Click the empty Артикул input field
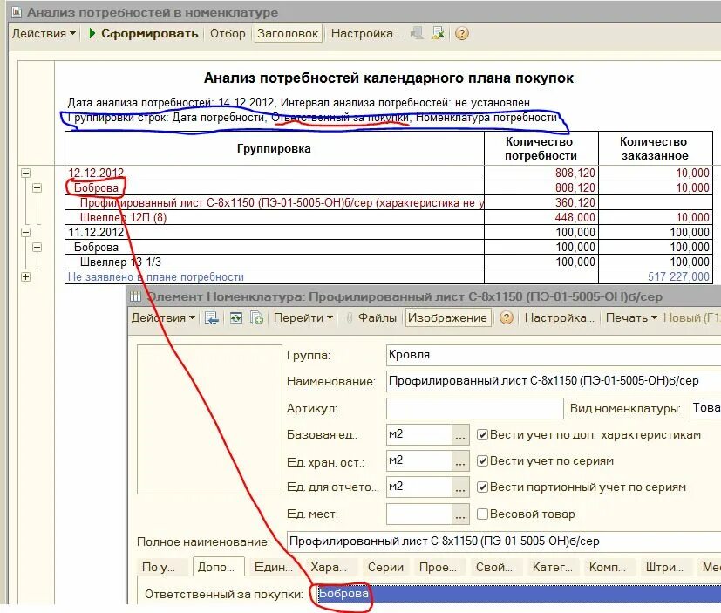This screenshot has width=721, height=613. coord(474,408)
